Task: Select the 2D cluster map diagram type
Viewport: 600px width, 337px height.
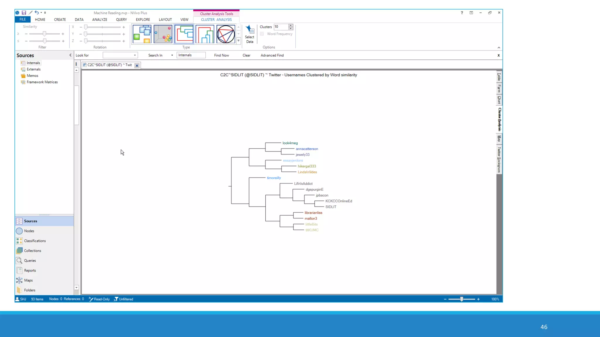Action: click(x=142, y=34)
